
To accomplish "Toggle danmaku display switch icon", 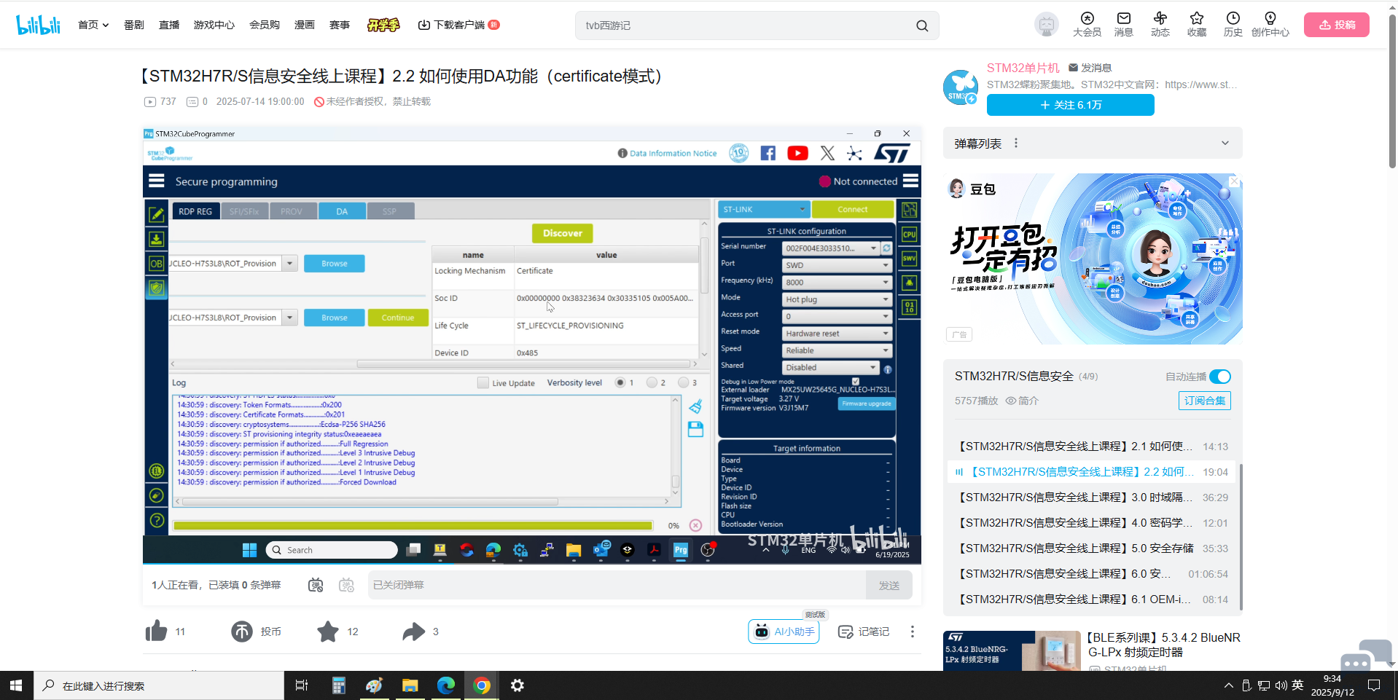I will [315, 585].
